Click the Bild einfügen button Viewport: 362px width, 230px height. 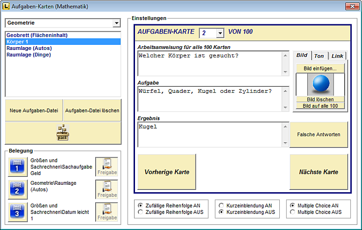(320, 69)
